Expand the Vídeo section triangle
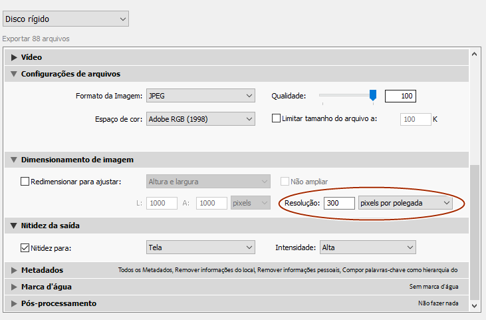486x320 pixels. pos(14,57)
